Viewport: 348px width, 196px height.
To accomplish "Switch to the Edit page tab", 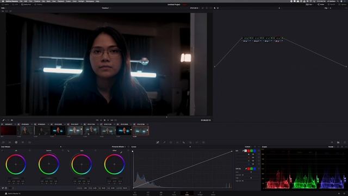I will tap(161, 193).
